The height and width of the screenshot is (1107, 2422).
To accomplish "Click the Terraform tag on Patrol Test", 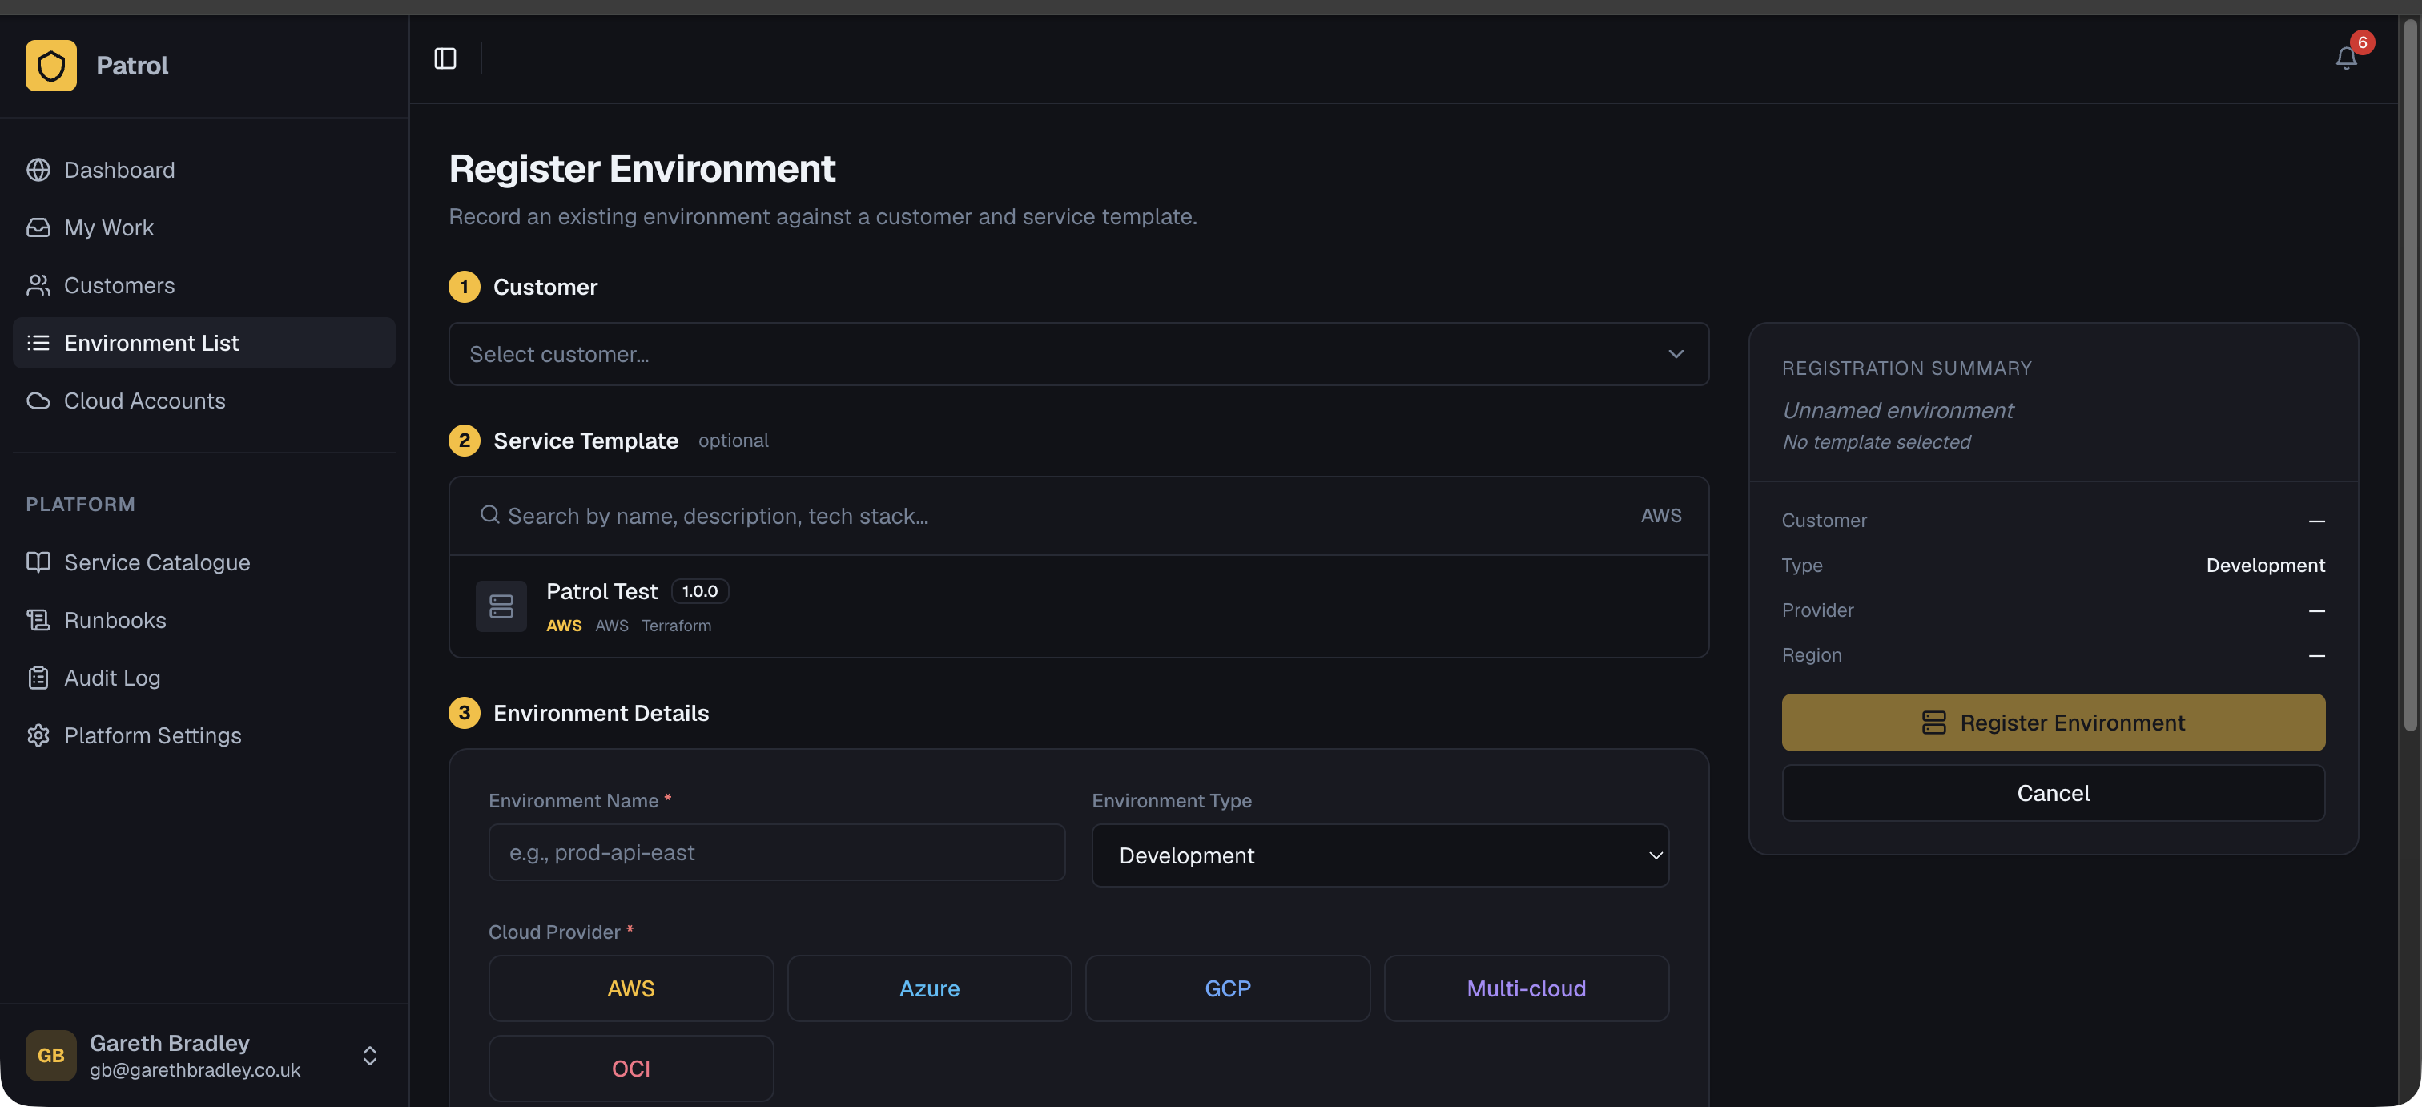I will tap(676, 626).
